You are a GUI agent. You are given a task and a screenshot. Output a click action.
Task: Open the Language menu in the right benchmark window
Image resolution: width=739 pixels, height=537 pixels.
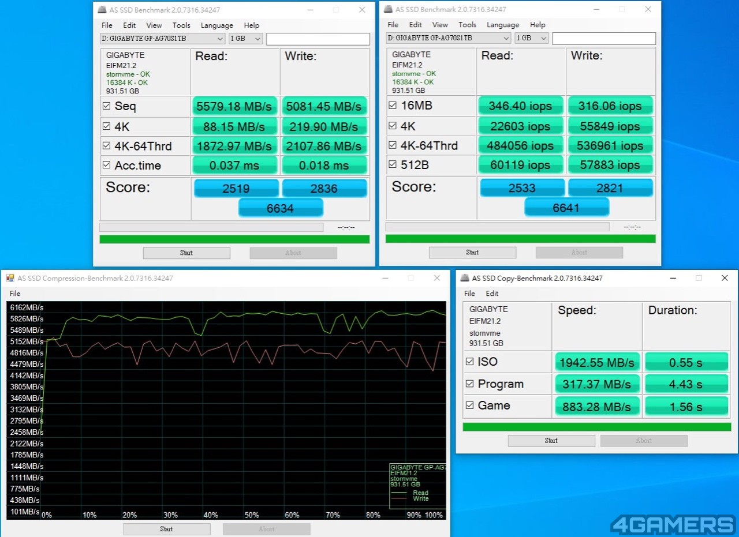click(503, 25)
